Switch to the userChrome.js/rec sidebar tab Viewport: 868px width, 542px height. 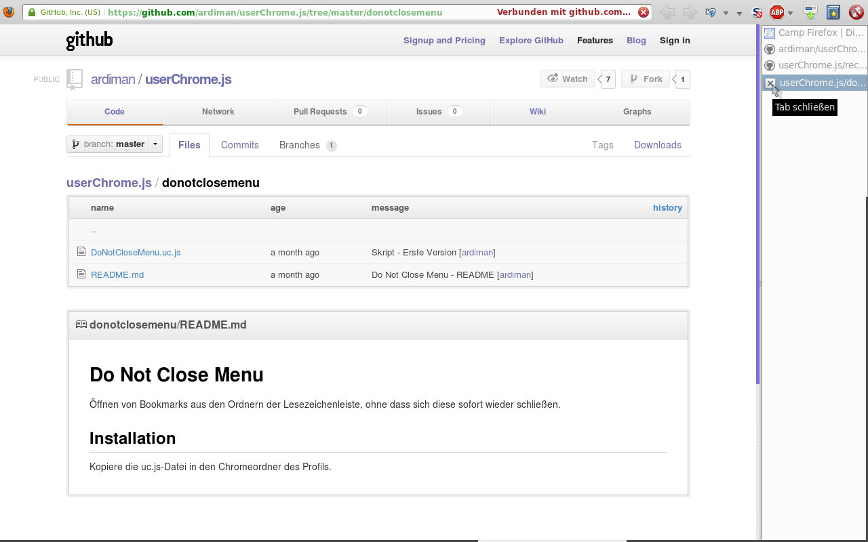click(x=814, y=65)
